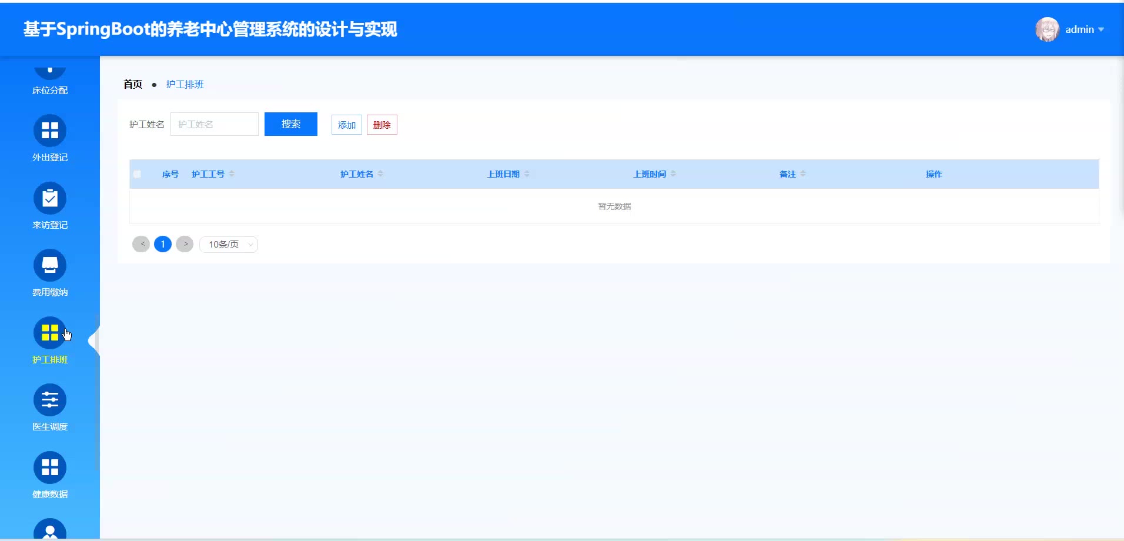Select the 护工排班 sidebar label
Image resolution: width=1124 pixels, height=541 pixels.
[x=50, y=360]
